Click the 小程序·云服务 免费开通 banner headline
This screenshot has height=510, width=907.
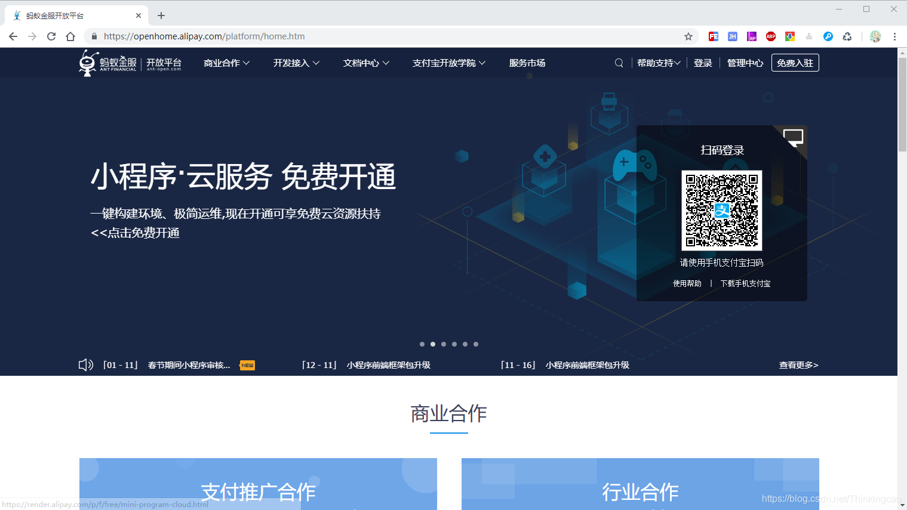point(243,177)
